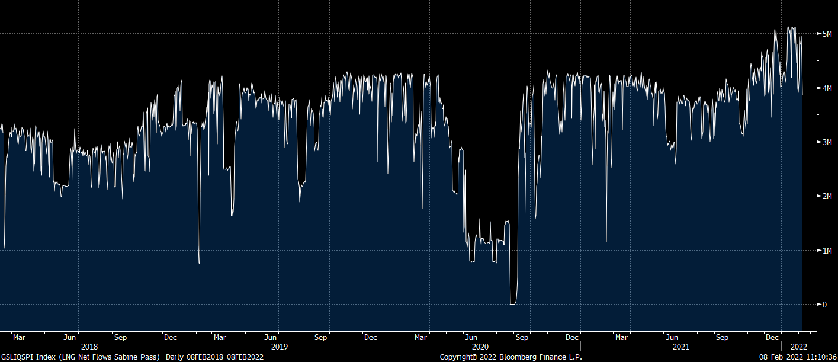Click the Dec month label ending 2019
838x362 pixels.
tap(371, 337)
